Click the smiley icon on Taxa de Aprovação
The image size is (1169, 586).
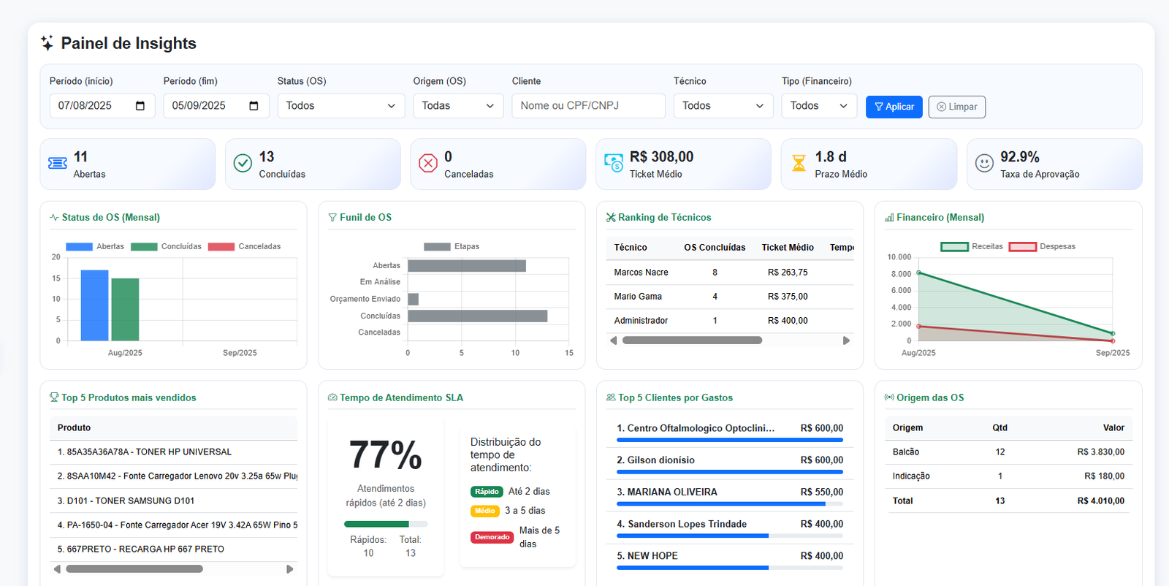984,163
